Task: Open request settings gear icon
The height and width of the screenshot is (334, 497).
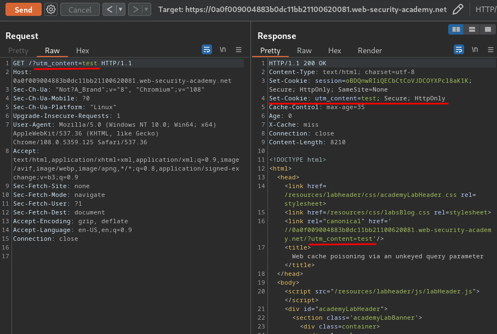Action: click(51, 9)
